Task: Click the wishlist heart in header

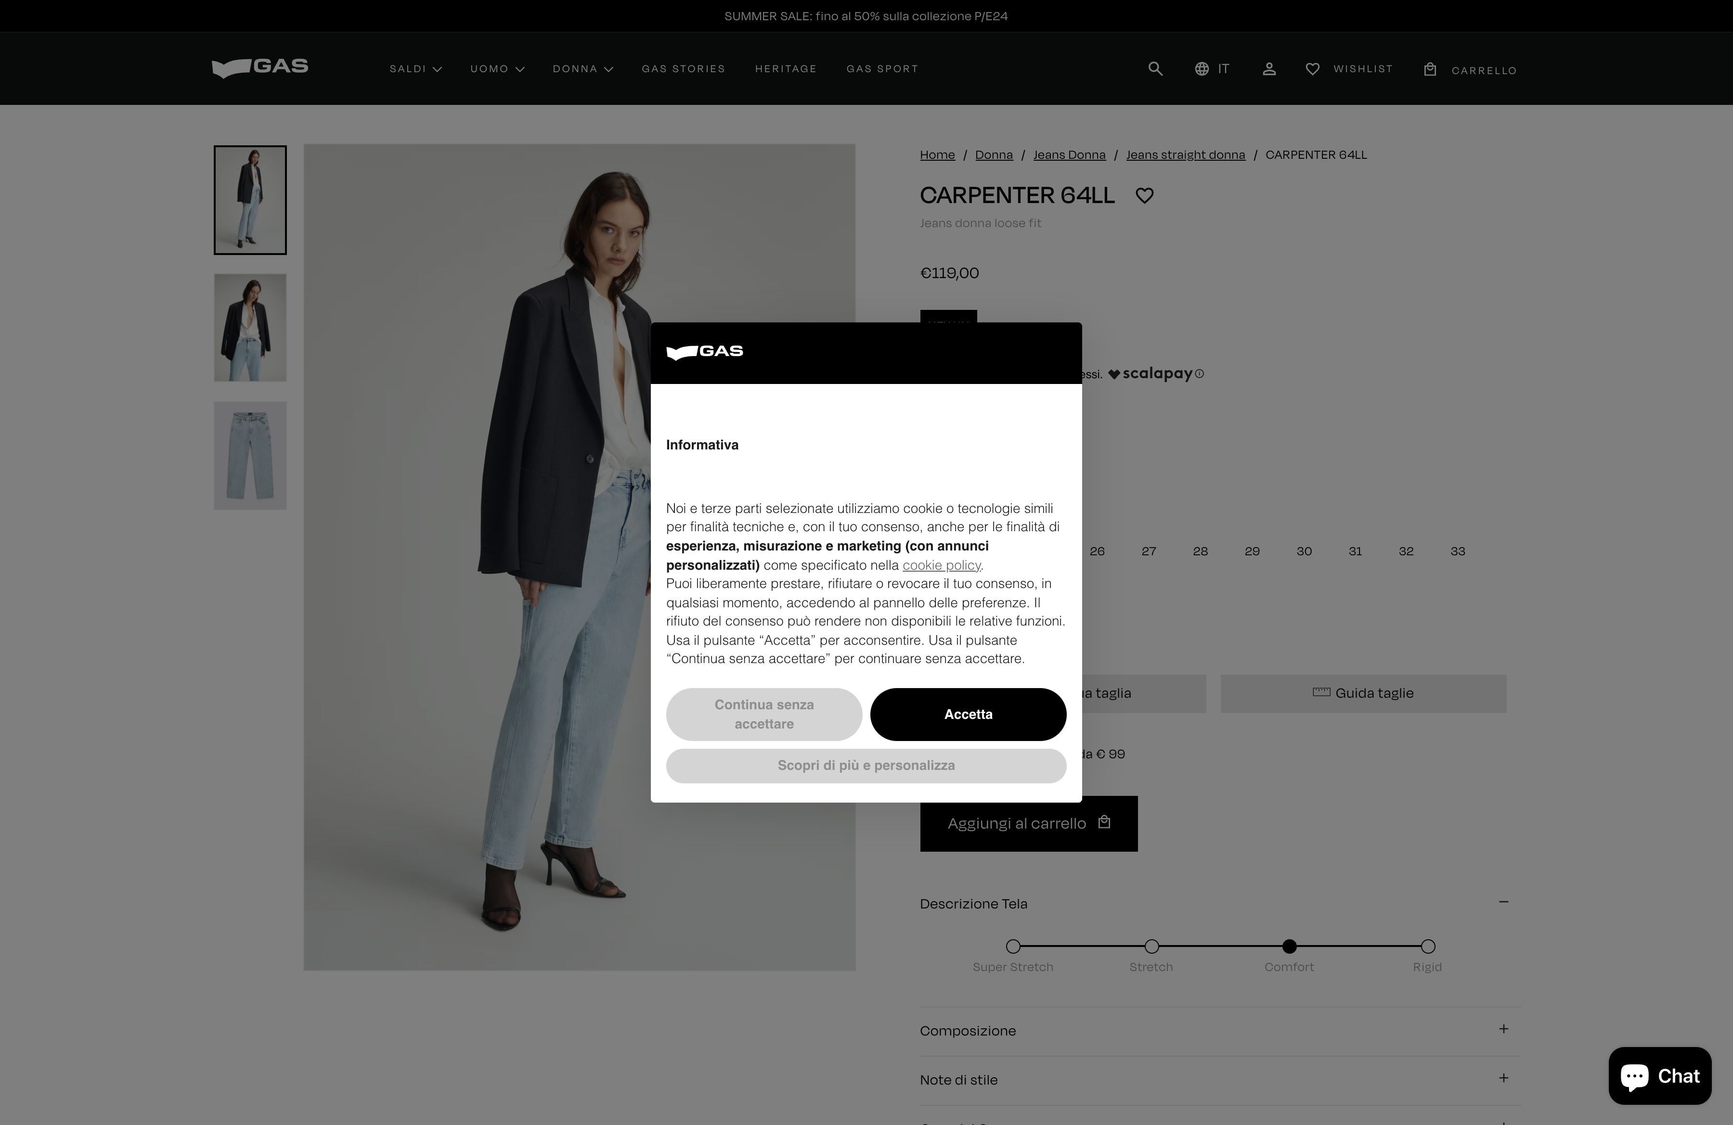Action: tap(1312, 68)
